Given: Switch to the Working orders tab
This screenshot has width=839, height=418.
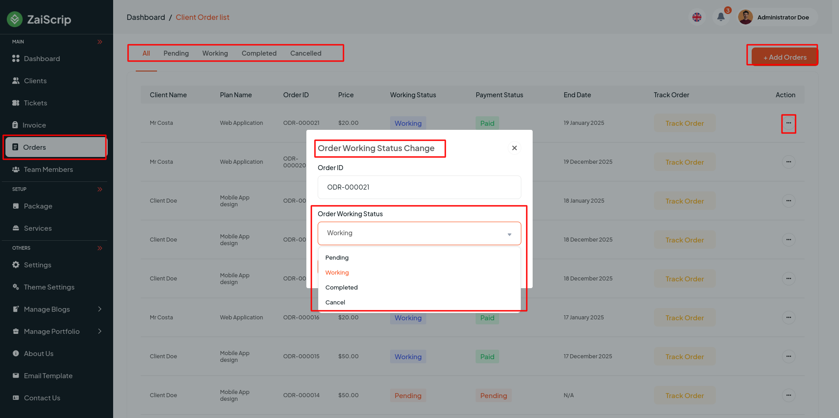Looking at the screenshot, I should [215, 53].
